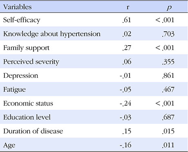
Task: Select the .355 p value
Action: point(168,62)
